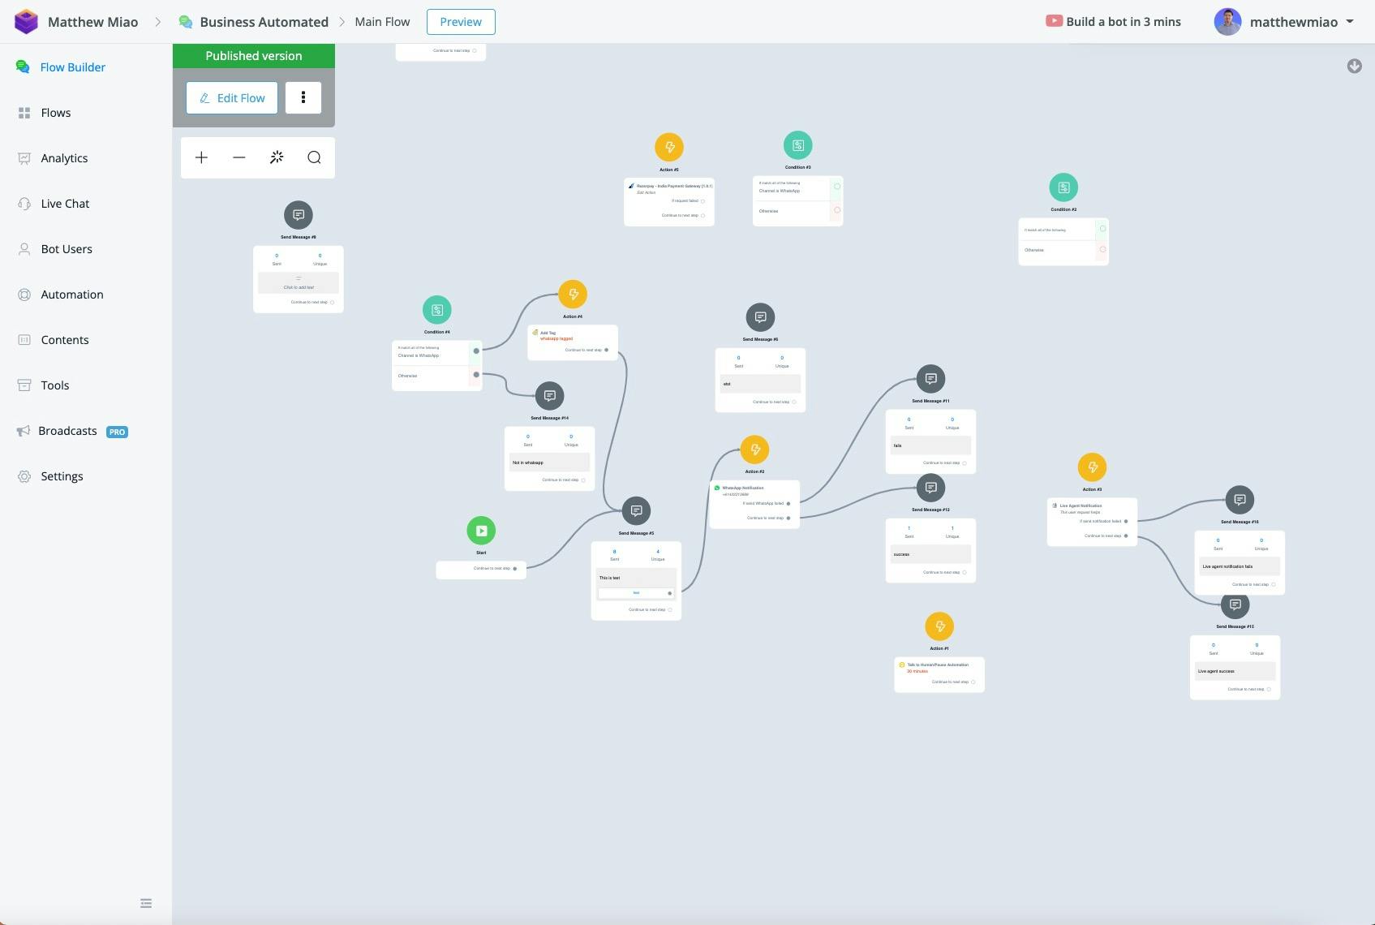This screenshot has width=1375, height=925.
Task: Click the Published version banner
Action: [x=254, y=56]
